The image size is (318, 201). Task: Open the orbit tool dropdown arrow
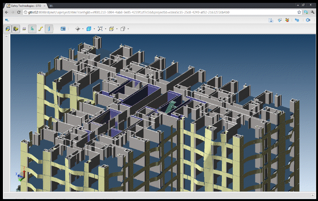click(x=83, y=29)
